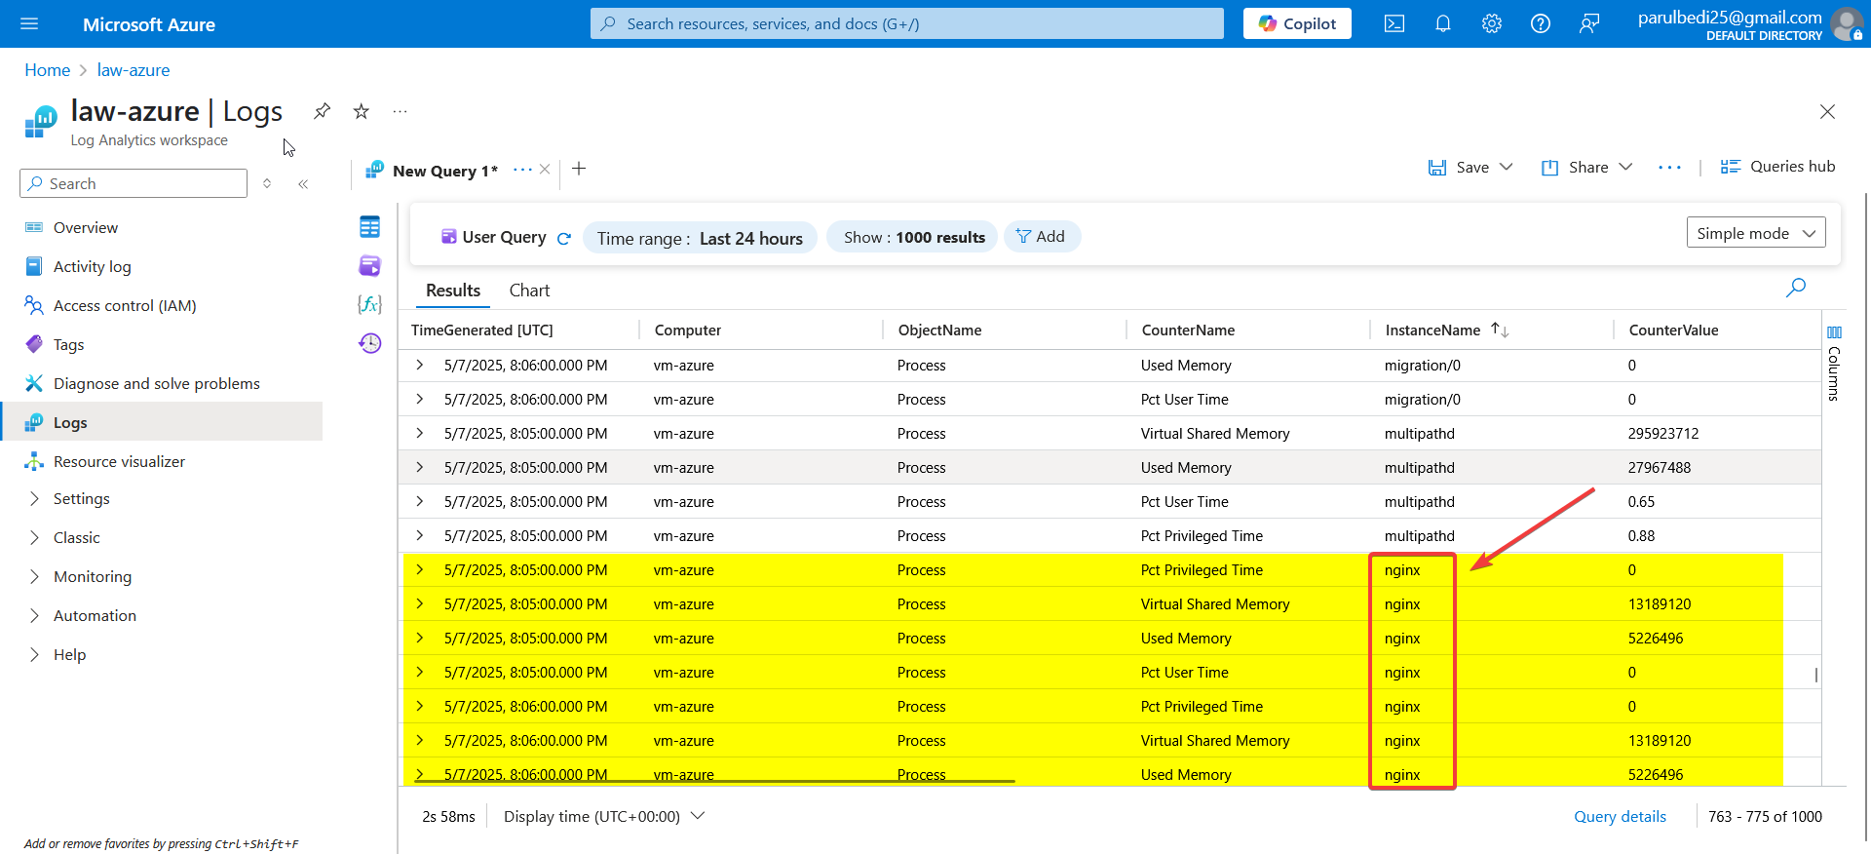Search within results using magnifier icon
This screenshot has width=1871, height=854.
click(x=1795, y=288)
